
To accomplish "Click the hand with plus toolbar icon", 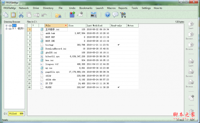I will [80, 14].
